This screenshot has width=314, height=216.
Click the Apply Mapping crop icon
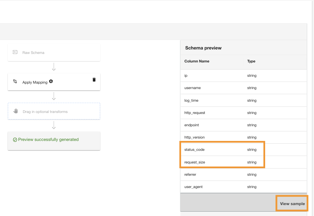click(x=15, y=82)
